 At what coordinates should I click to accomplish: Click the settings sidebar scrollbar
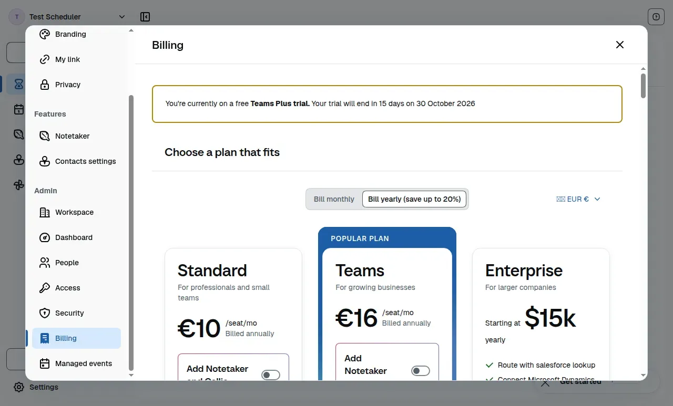click(131, 233)
